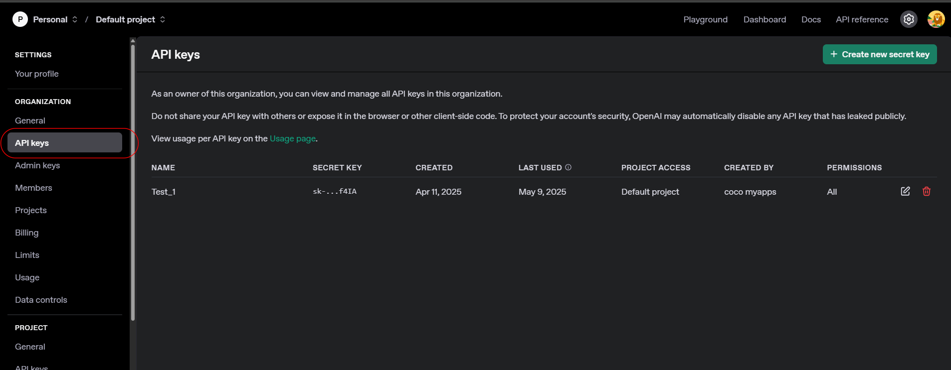Click the Test_1 key name
Image resolution: width=951 pixels, height=370 pixels.
click(x=164, y=192)
